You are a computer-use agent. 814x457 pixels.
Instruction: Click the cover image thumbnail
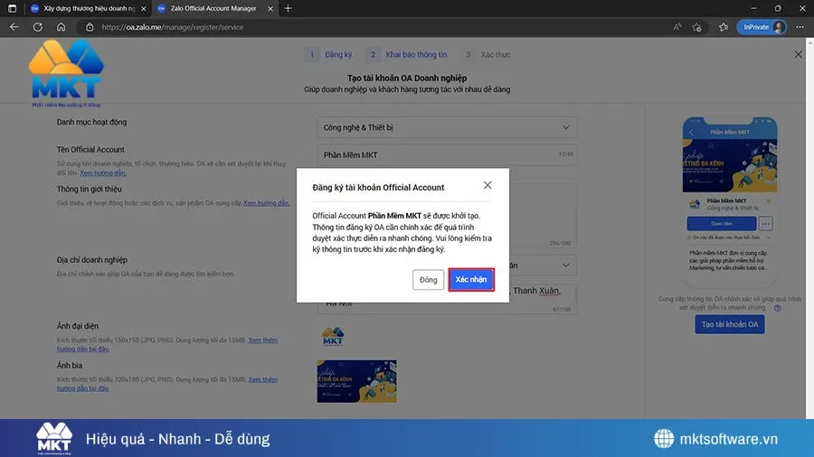point(356,381)
